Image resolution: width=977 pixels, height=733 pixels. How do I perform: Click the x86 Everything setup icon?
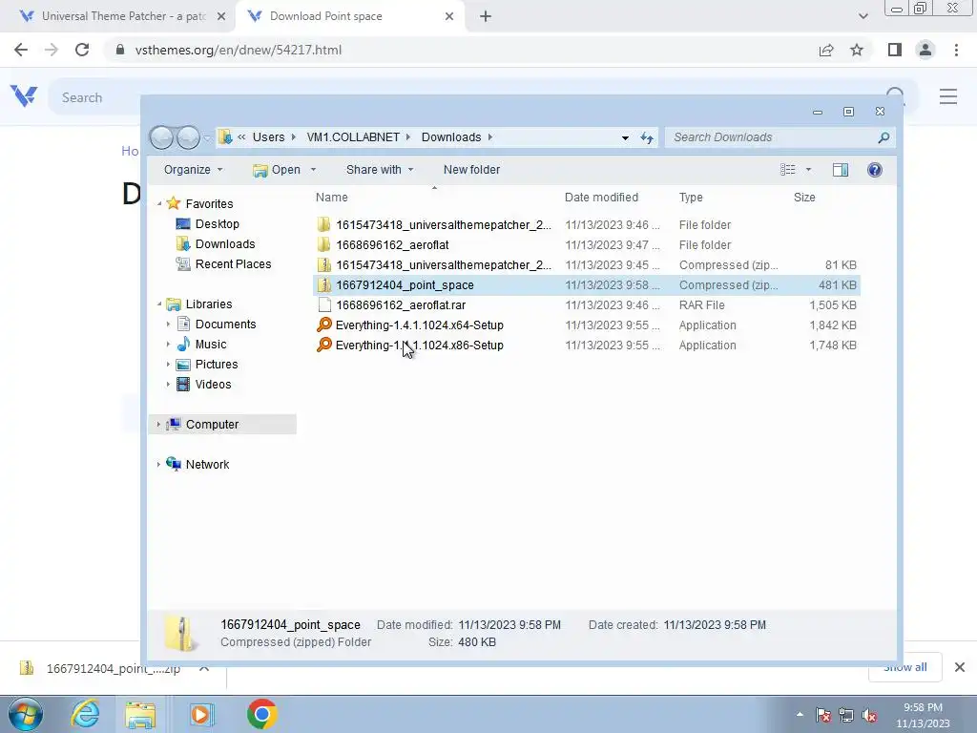coord(324,345)
